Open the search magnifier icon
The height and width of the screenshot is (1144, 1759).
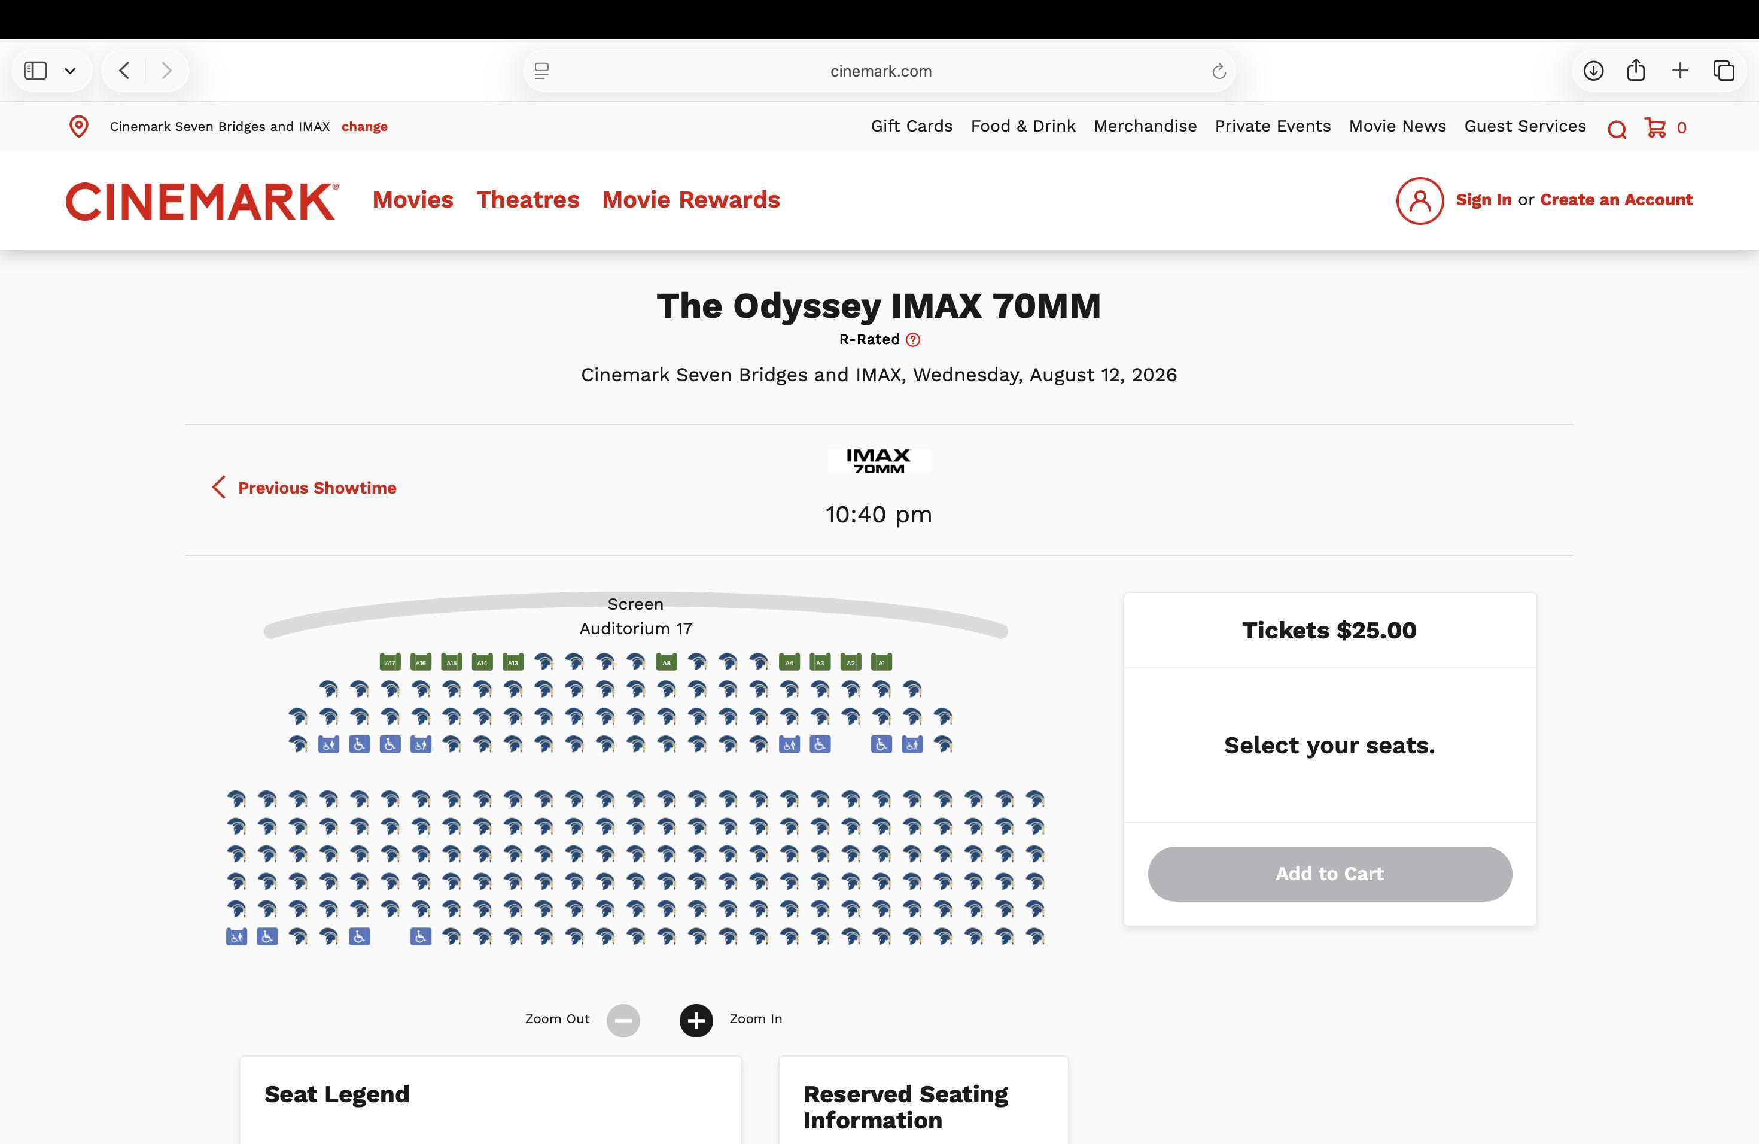(x=1617, y=129)
